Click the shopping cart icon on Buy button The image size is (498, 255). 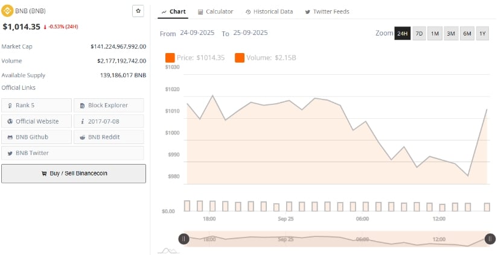(x=44, y=174)
